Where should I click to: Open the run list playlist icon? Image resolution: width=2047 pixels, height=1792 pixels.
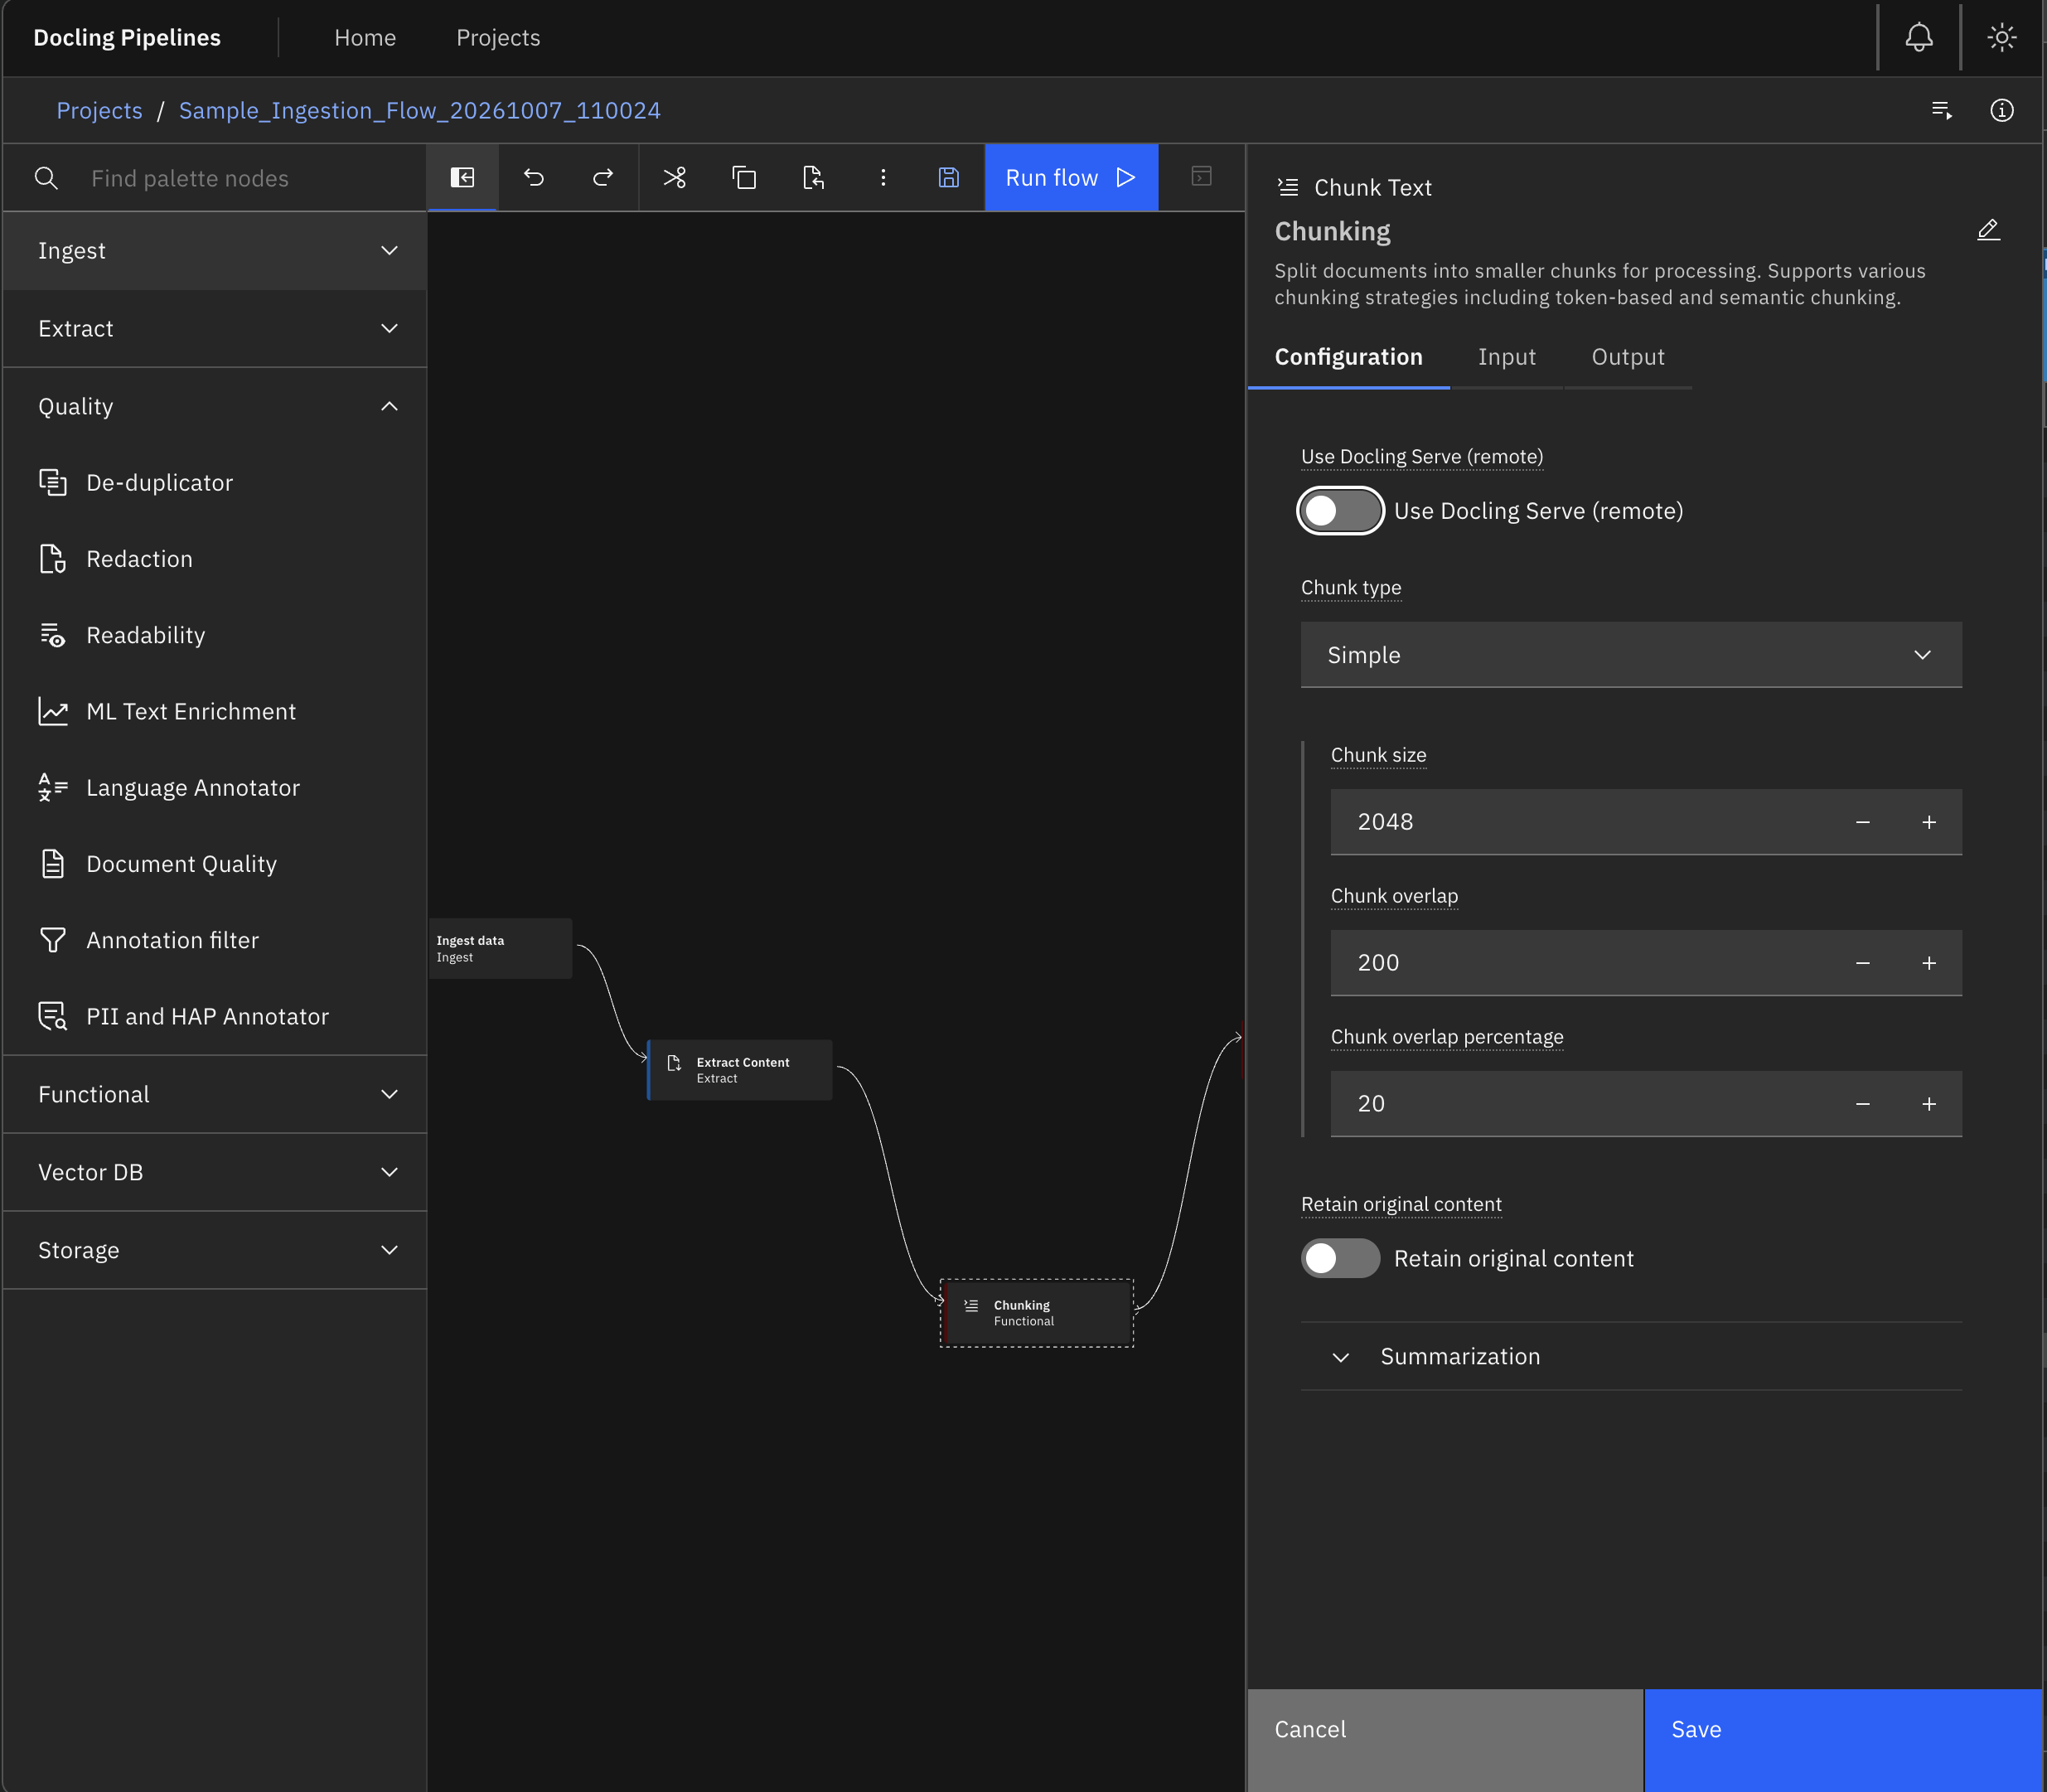[x=1941, y=110]
